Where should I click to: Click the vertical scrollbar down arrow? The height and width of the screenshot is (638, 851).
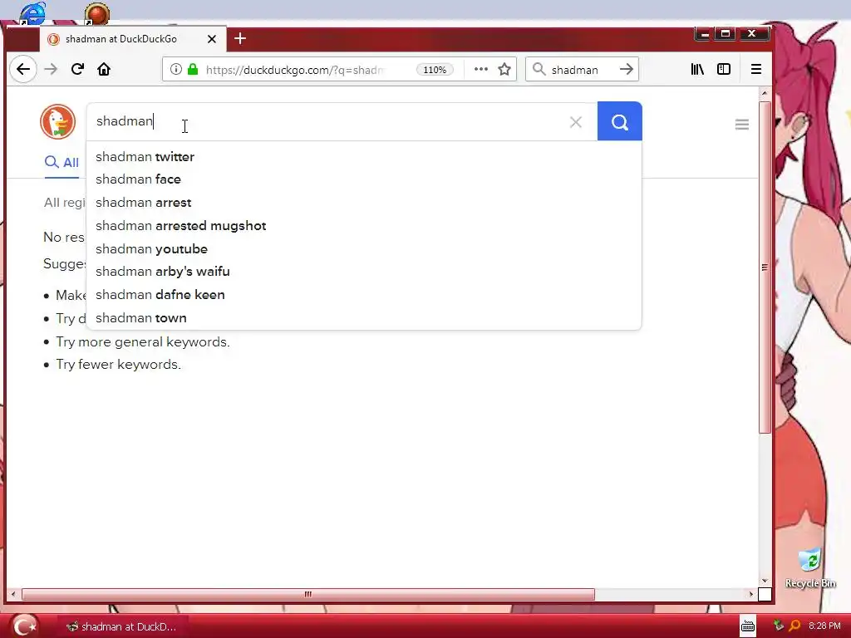pyautogui.click(x=765, y=581)
